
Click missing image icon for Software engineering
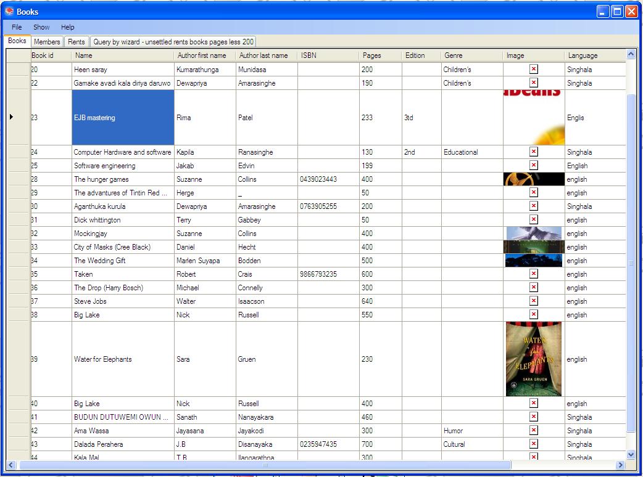(534, 165)
